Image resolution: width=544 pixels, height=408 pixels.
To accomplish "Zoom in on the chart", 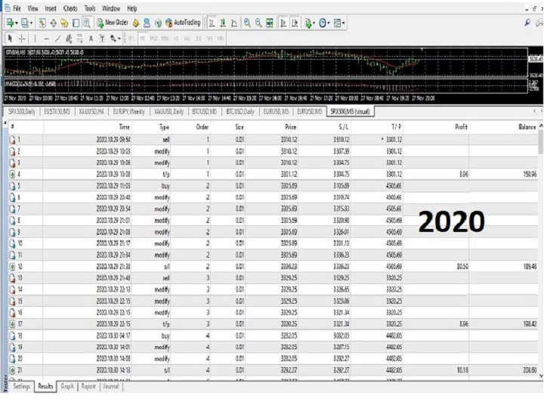I will point(247,23).
